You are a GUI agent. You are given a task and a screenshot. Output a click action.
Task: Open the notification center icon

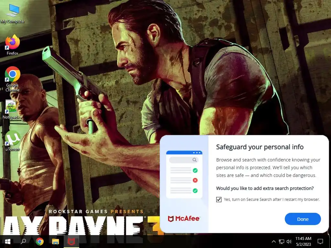tap(320, 242)
